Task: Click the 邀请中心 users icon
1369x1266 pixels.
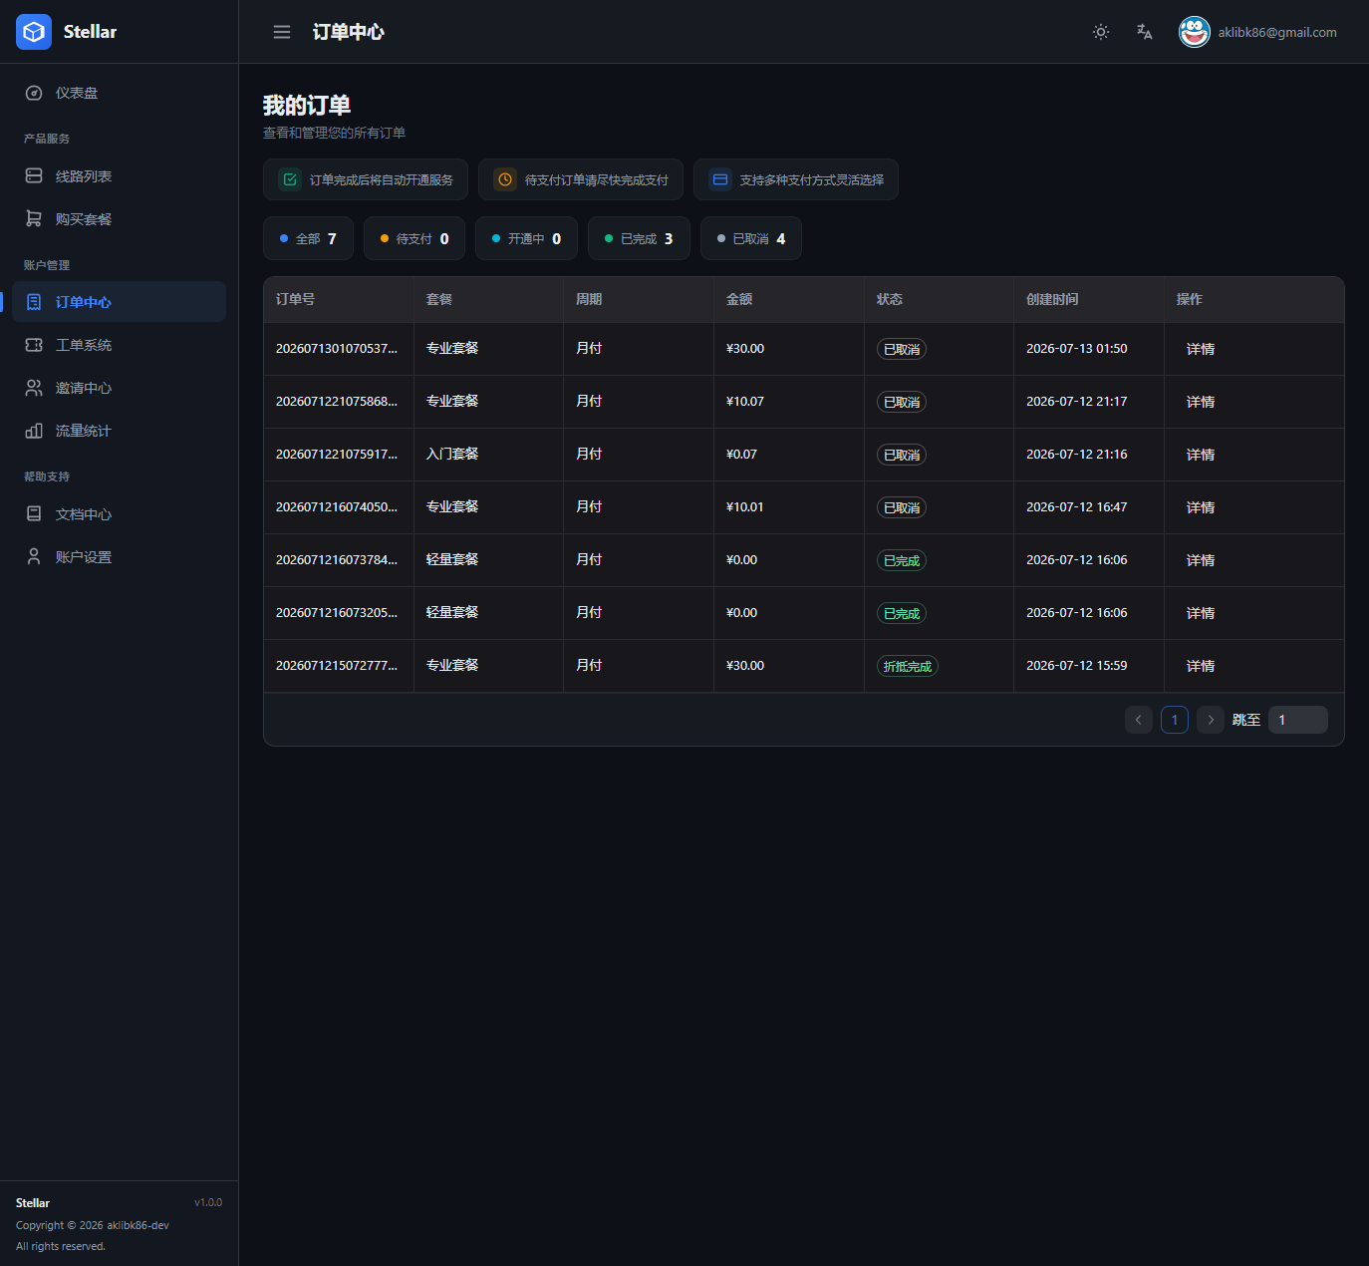Action: coord(34,388)
